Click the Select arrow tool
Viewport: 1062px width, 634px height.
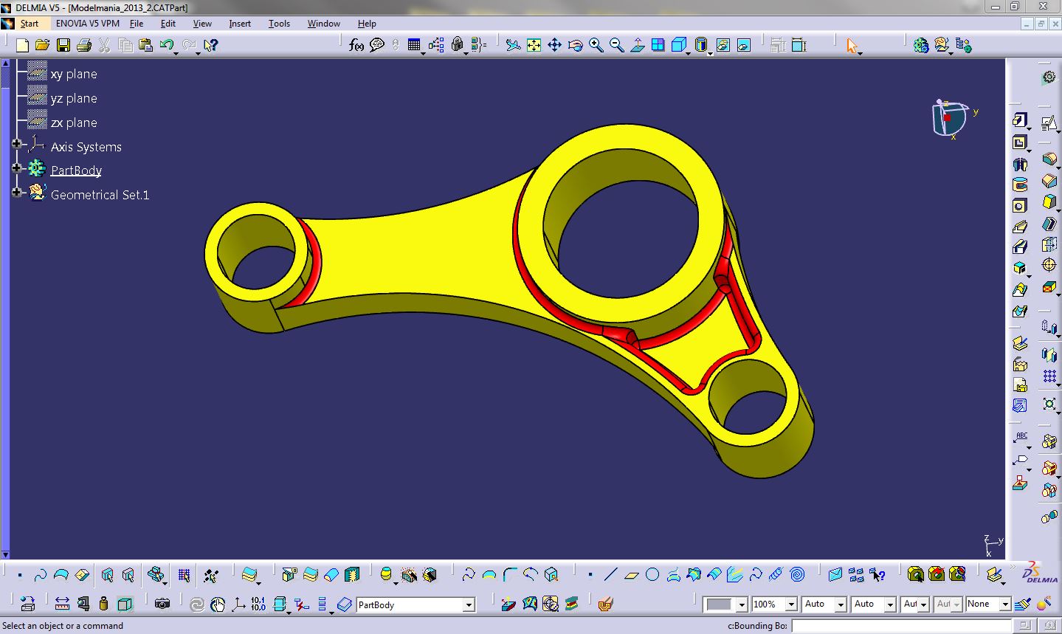pos(852,46)
